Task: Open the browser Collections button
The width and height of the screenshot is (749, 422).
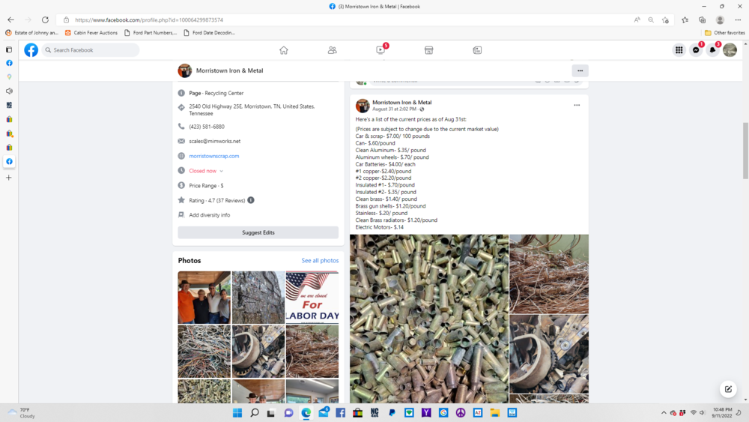Action: 703,20
